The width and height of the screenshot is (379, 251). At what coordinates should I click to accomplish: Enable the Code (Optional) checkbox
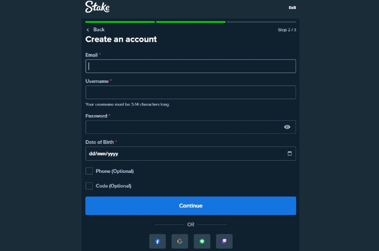[89, 186]
